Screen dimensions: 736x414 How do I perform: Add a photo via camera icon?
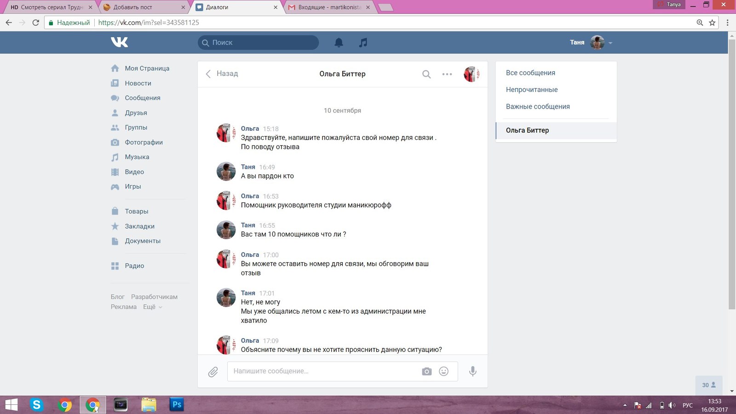(x=427, y=371)
